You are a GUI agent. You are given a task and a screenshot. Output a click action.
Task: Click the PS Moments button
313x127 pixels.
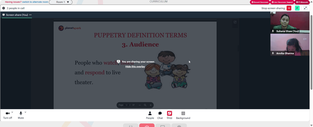(x=302, y=2)
